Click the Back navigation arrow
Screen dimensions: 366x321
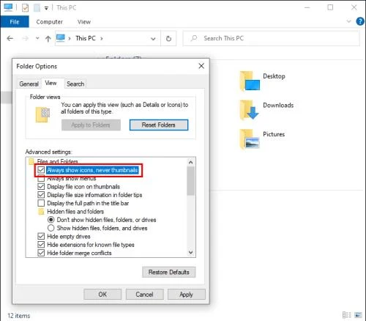[x=10, y=38]
